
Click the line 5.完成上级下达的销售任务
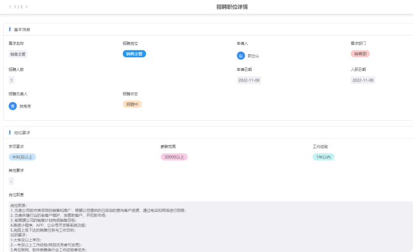pos(43,230)
